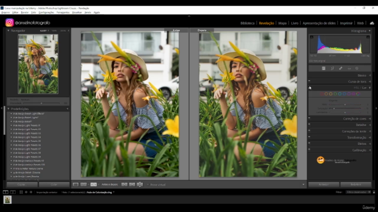
Task: Go back using the left arrow in filmstrip
Action: tap(26, 193)
